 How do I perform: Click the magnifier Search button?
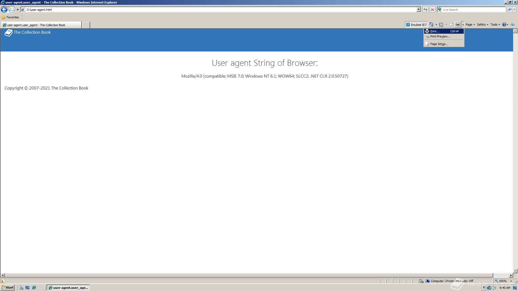[x=510, y=9]
